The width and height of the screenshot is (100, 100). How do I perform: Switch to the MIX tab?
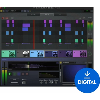[60, 14]
